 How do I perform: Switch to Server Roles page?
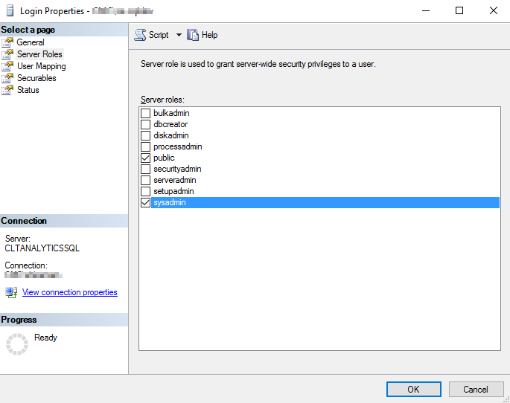(39, 54)
